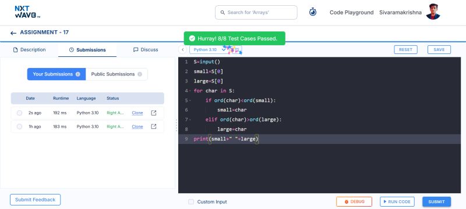The width and height of the screenshot is (466, 209).
Task: Click the back arrow beside Assignment - 17
Action: [x=13, y=33]
